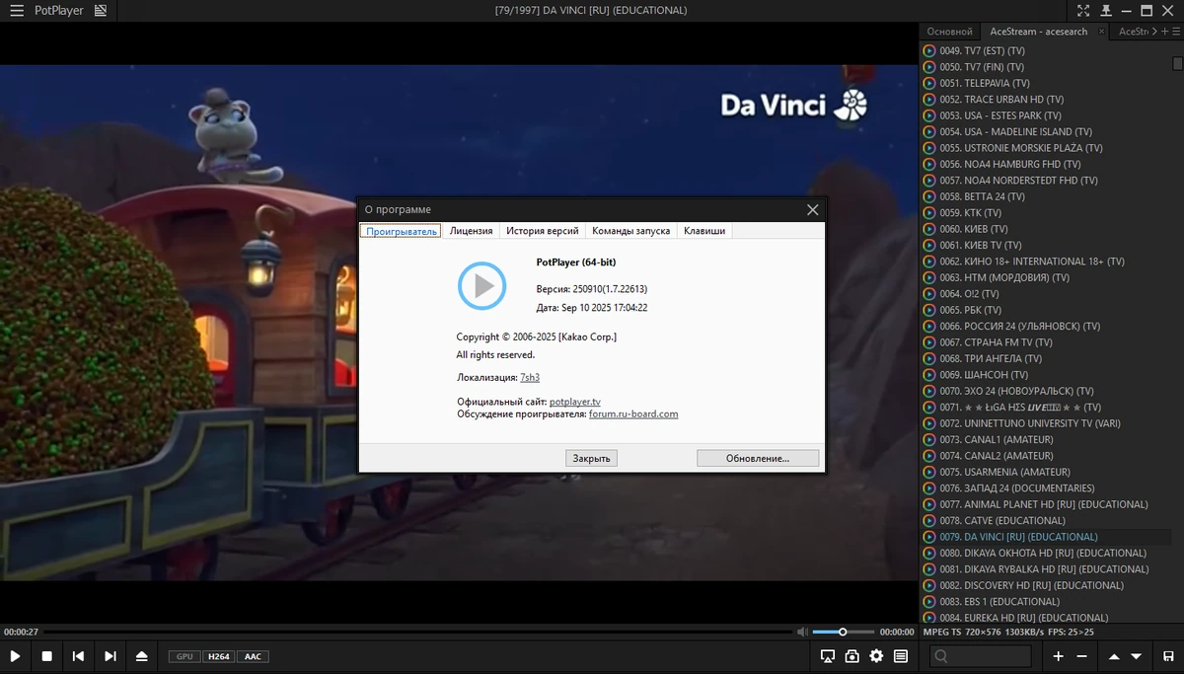
Task: Select 0069. ШАНСОН (TV) playlist entry
Action: click(1046, 375)
